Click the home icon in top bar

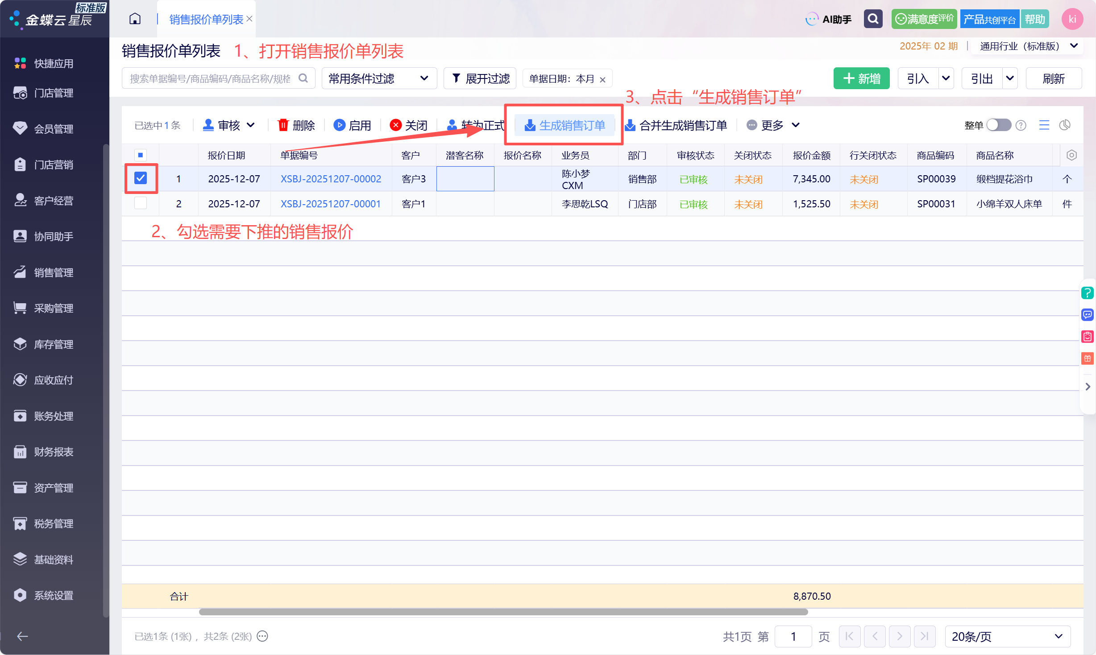click(x=135, y=19)
